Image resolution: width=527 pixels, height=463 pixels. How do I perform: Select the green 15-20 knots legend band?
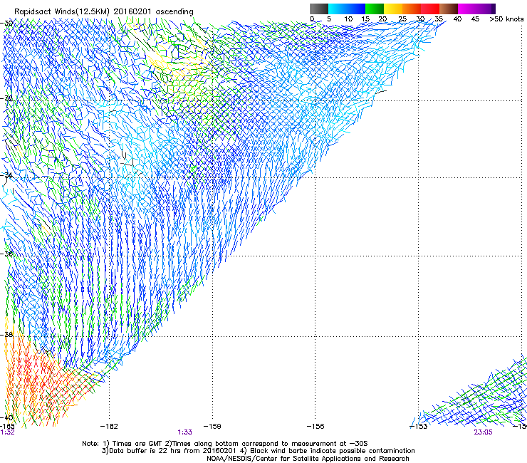[x=375, y=9]
